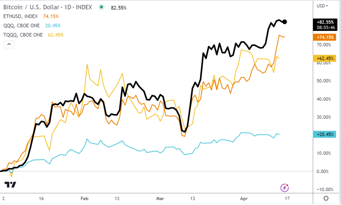341x205 pixels.
Task: Open chart settings gear icon
Action: (325, 198)
